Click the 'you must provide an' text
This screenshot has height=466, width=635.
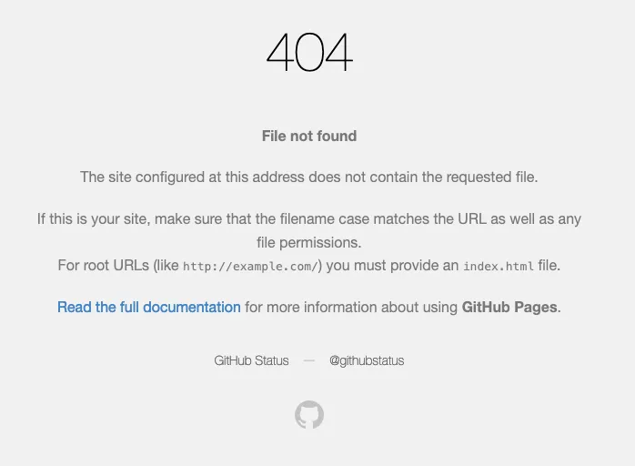click(393, 266)
